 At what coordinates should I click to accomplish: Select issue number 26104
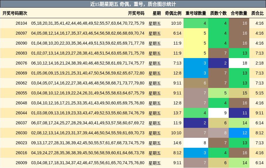21,23
